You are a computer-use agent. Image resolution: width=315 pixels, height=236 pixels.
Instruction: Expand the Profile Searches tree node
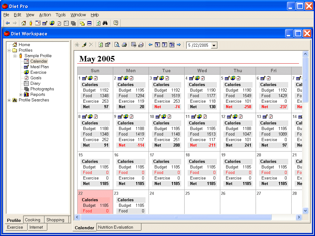tap(9, 100)
